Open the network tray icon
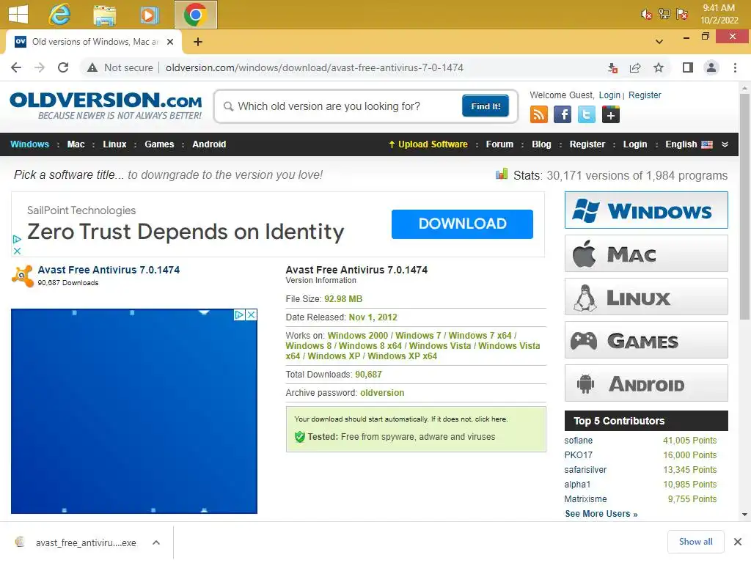The width and height of the screenshot is (751, 563). click(x=664, y=14)
